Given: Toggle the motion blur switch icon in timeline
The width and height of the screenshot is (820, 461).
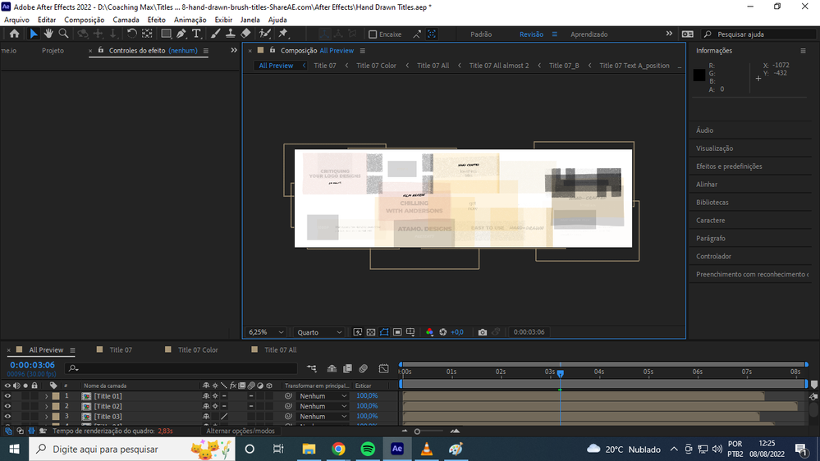Looking at the screenshot, I should click(363, 368).
